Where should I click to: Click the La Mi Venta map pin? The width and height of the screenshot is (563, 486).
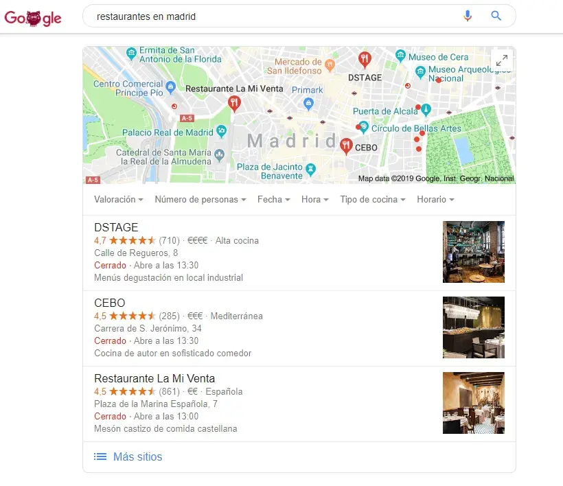pos(234,104)
